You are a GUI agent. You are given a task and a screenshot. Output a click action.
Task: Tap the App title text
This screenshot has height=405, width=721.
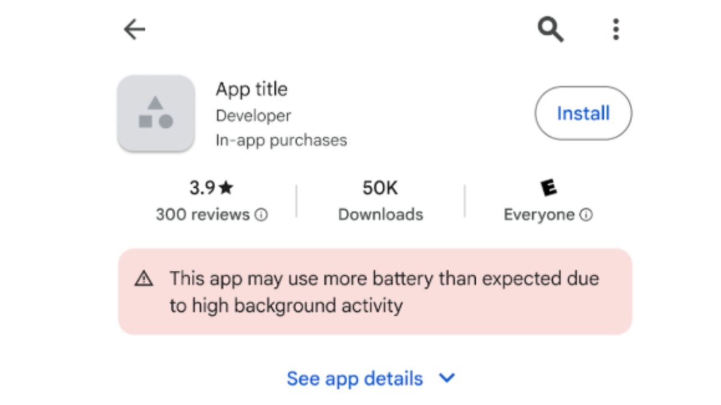252,89
